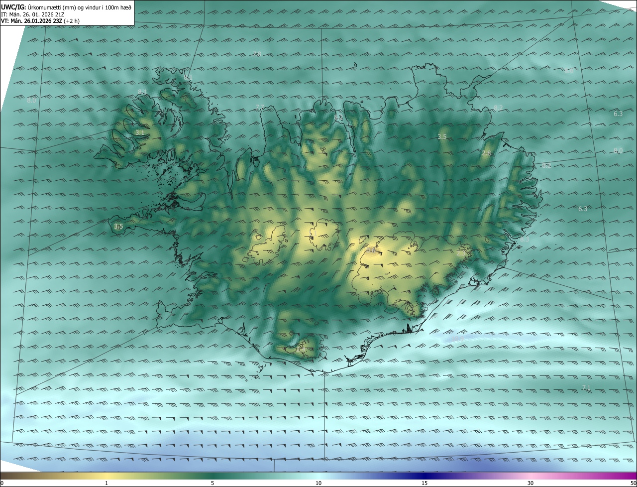This screenshot has width=637, height=487.
Task: Click the 8.3 value near the east fjords
Action: click(525, 240)
